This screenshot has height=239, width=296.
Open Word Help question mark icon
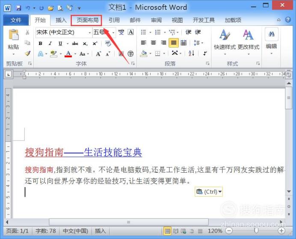coord(288,20)
